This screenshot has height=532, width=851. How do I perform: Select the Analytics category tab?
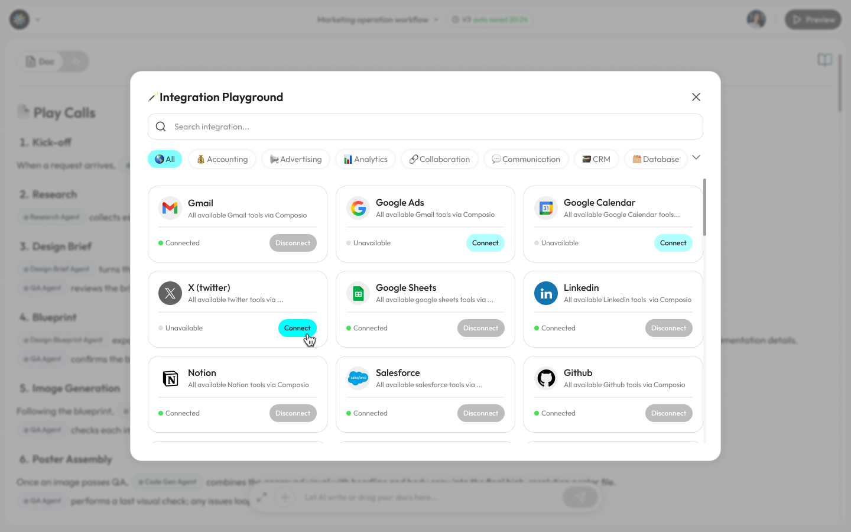365,159
